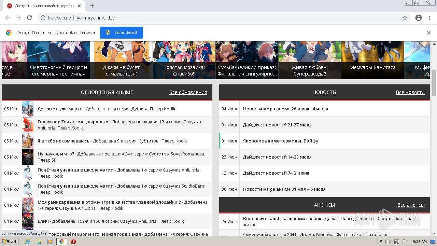
Task: Select Живая любовь! Суперзвезда!! carousel card
Action: click(x=310, y=60)
